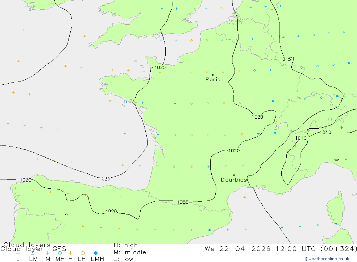Click the '1015' isobar label
This screenshot has width=357, height=262.
coord(285,59)
